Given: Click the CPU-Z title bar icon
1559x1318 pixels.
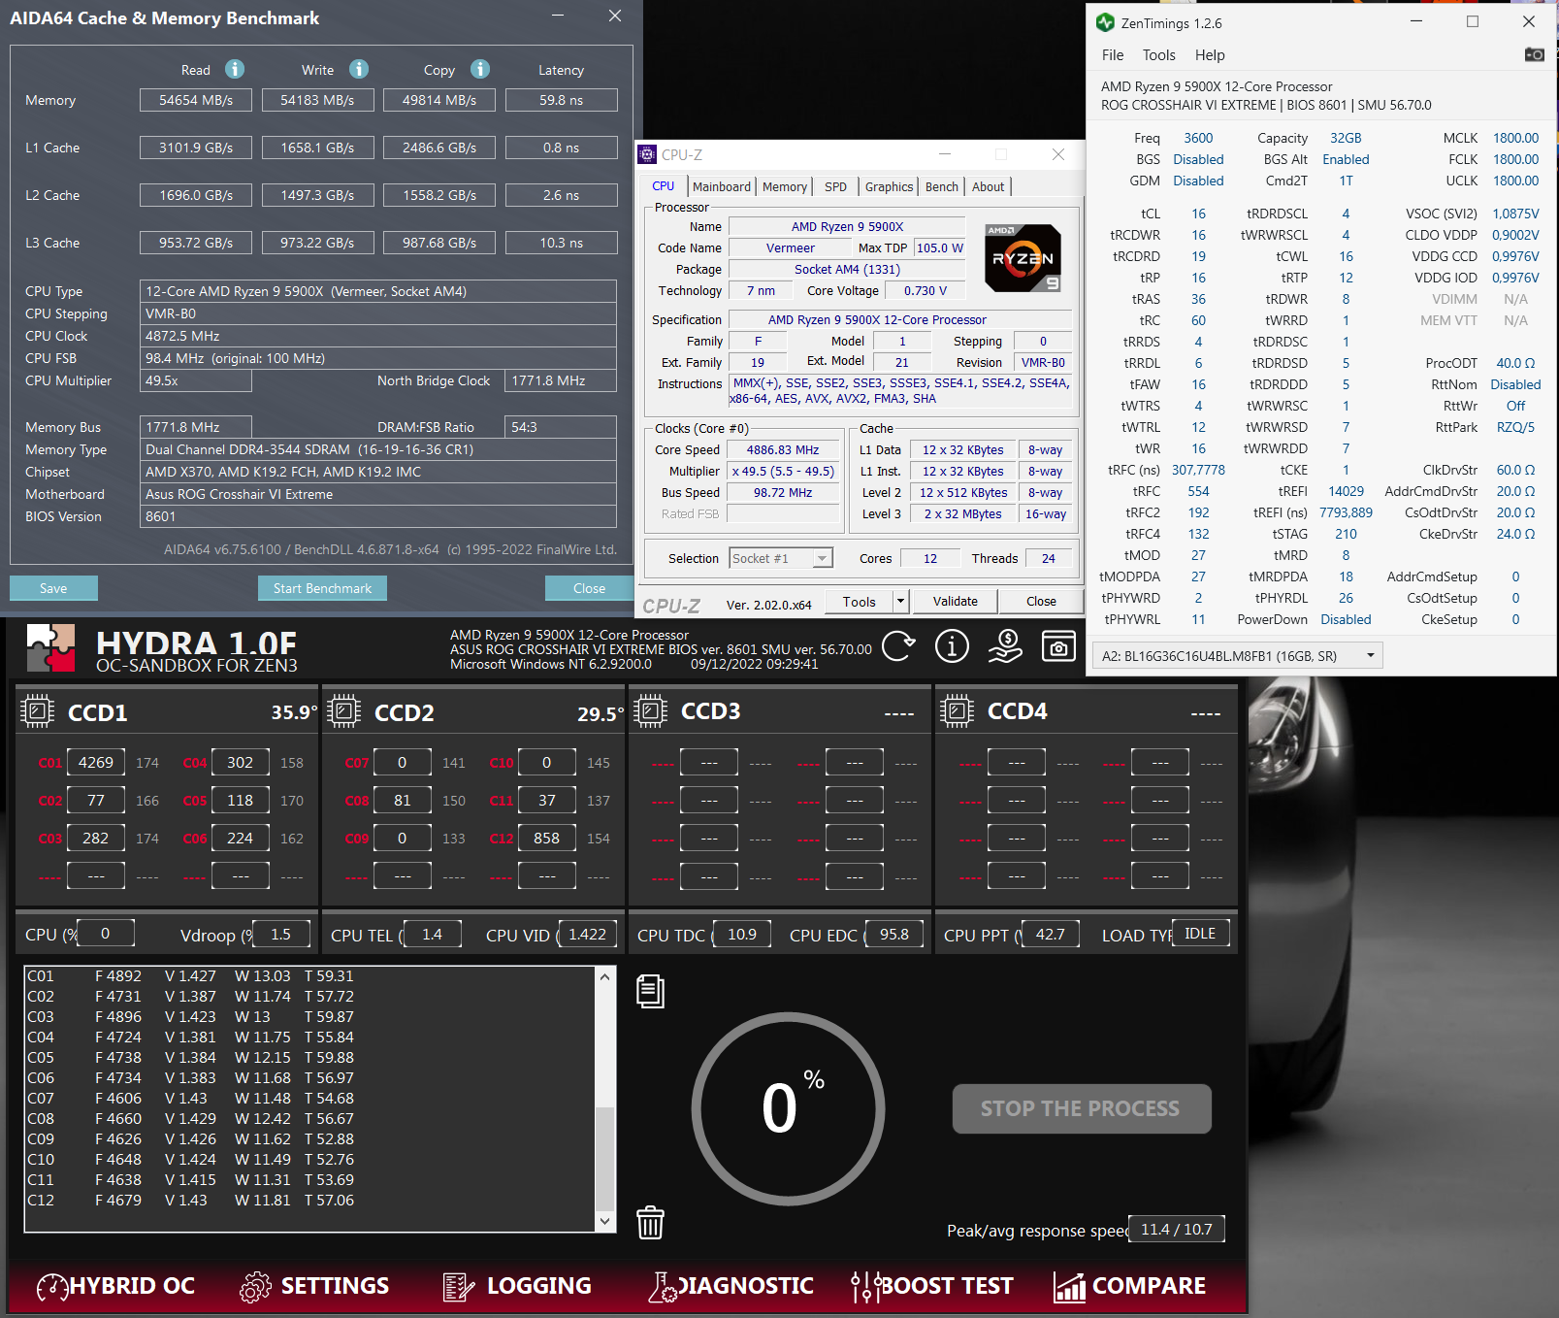Looking at the screenshot, I should (x=647, y=154).
